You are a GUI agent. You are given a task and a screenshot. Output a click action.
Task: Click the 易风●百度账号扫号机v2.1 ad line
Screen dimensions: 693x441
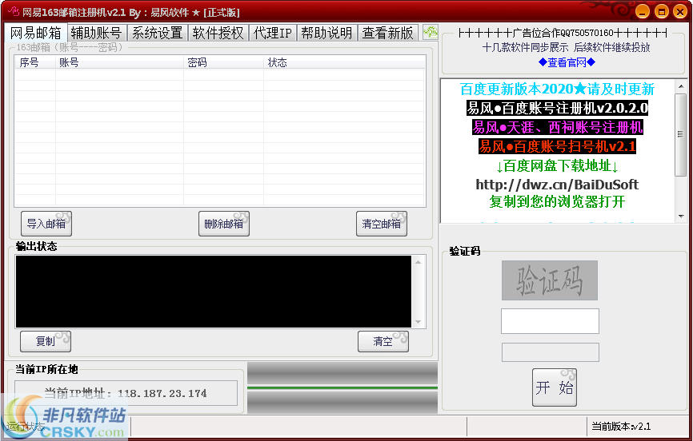(557, 146)
